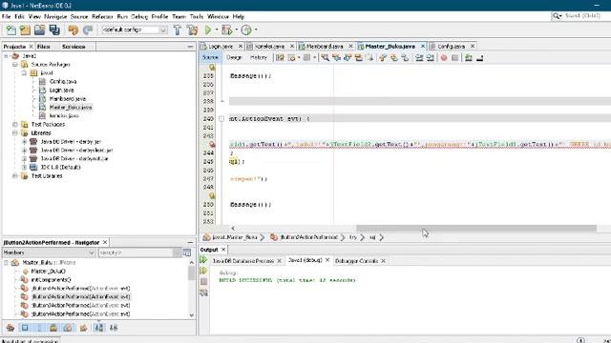Image resolution: width=611 pixels, height=343 pixels.
Task: Undo last action in toolbar
Action: [73, 30]
